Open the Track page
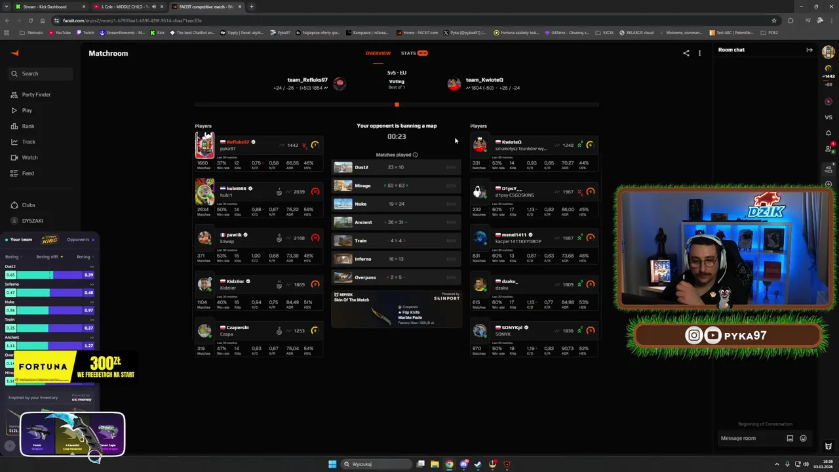Screen dimensions: 839x472 (x=23, y=142)
